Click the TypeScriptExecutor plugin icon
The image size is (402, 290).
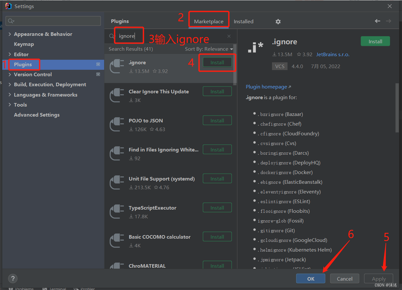click(117, 212)
